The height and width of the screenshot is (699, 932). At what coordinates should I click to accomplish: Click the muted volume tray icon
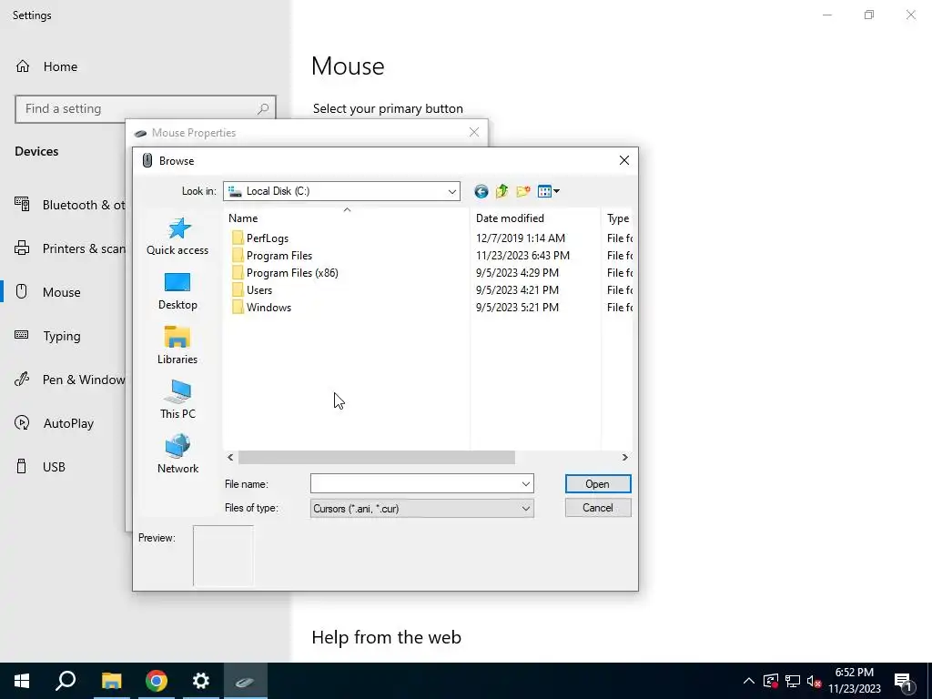pos(815,681)
